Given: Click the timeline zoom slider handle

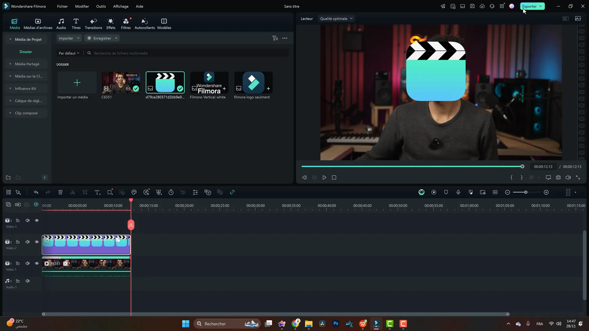Looking at the screenshot, I should click(x=526, y=192).
